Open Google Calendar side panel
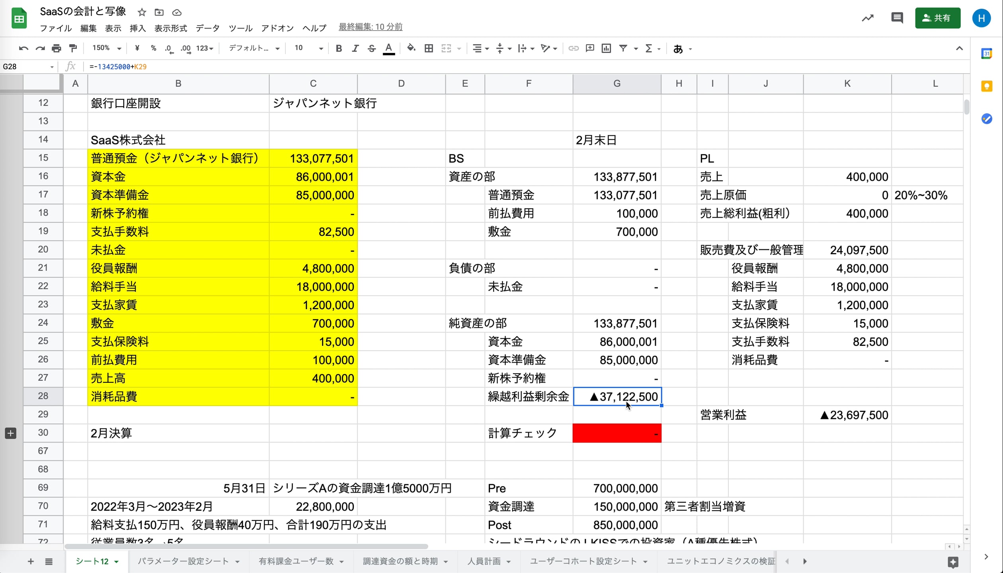 pos(987,54)
